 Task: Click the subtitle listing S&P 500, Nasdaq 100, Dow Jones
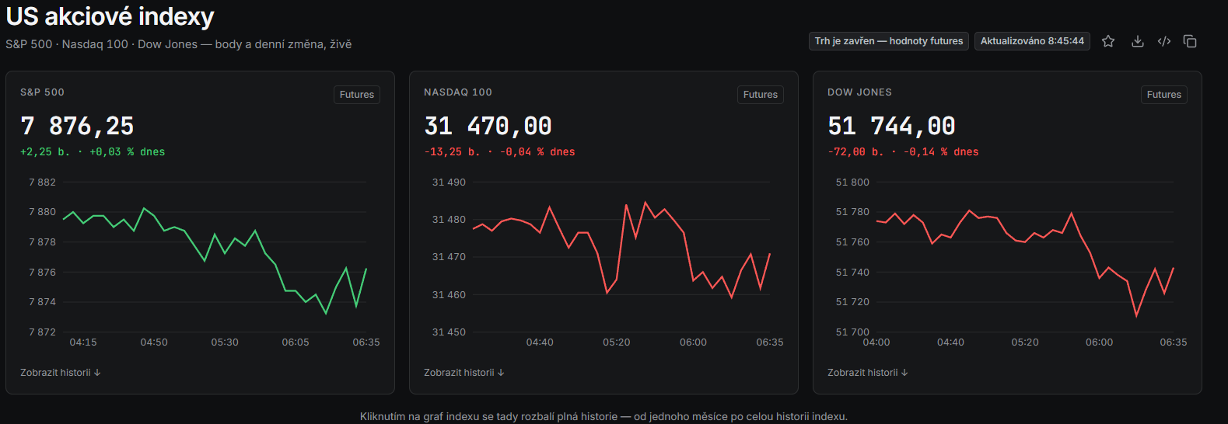(x=178, y=44)
